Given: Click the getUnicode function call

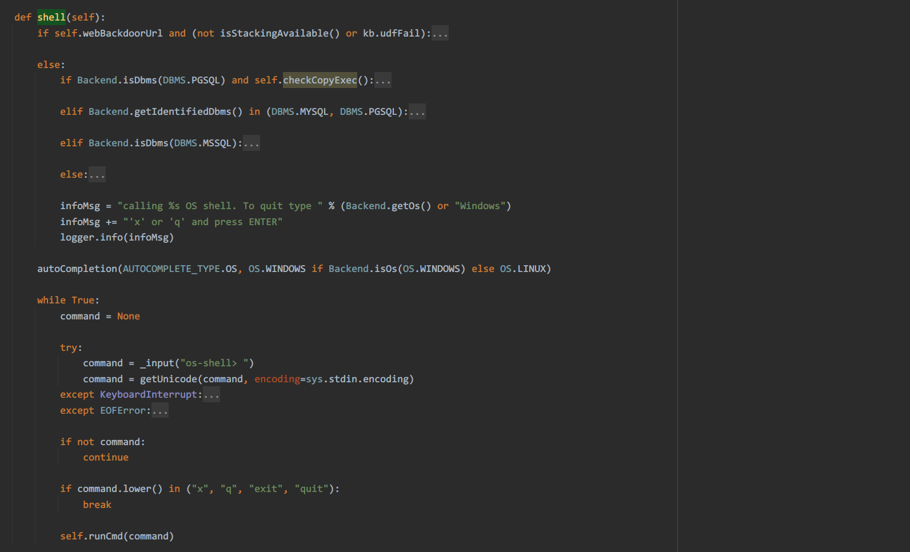Looking at the screenshot, I should pyautogui.click(x=169, y=379).
